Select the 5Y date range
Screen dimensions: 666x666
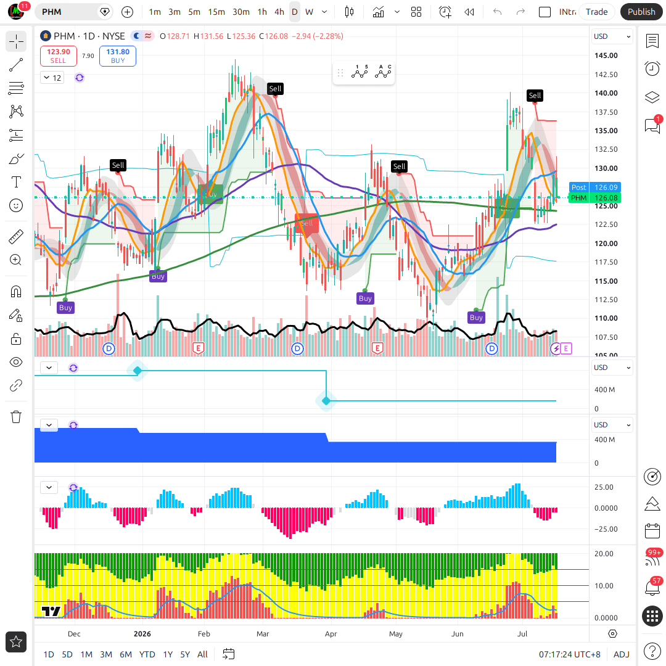(x=185, y=654)
